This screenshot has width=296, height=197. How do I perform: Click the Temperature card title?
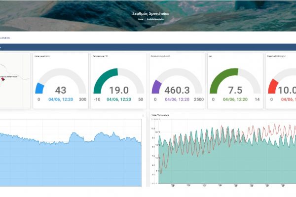click(100, 56)
